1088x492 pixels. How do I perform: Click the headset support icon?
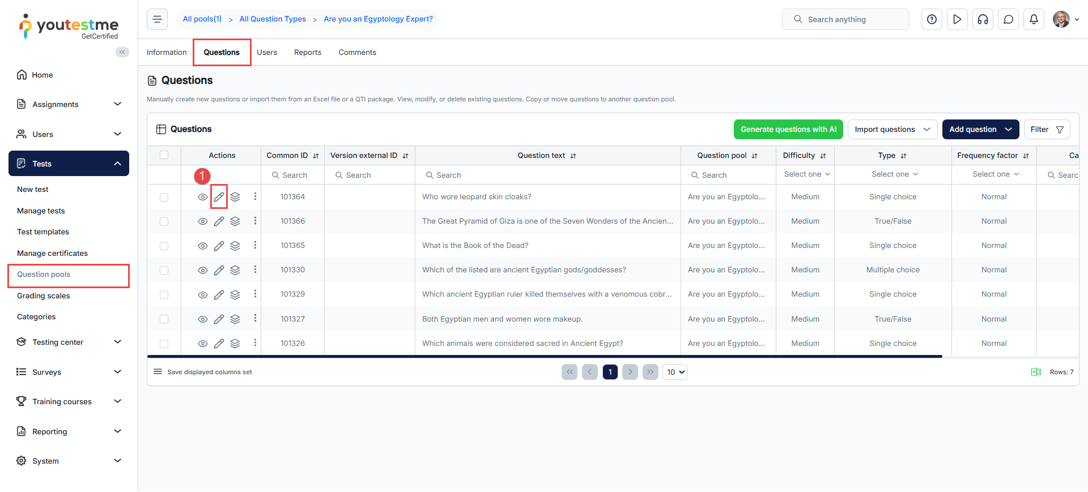[x=983, y=19]
